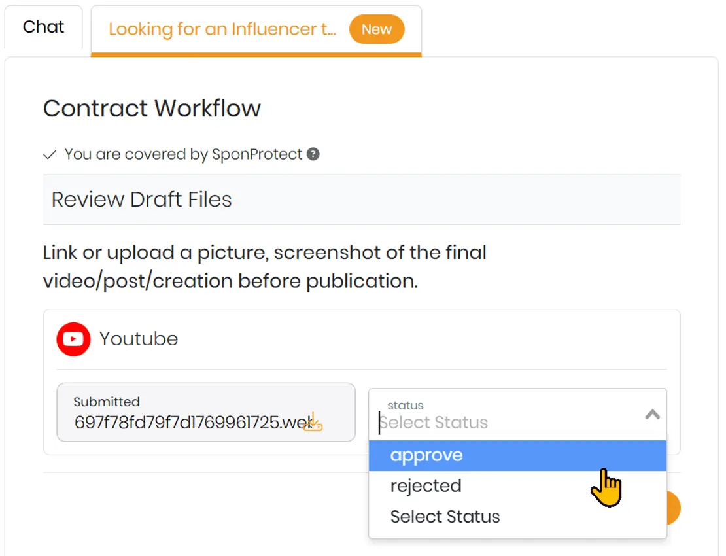This screenshot has width=726, height=556.
Task: Pick Select Status option in list
Action: 517,517
